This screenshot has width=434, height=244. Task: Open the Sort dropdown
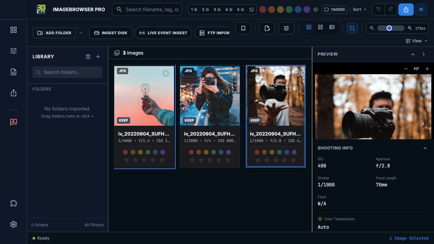(x=360, y=9)
